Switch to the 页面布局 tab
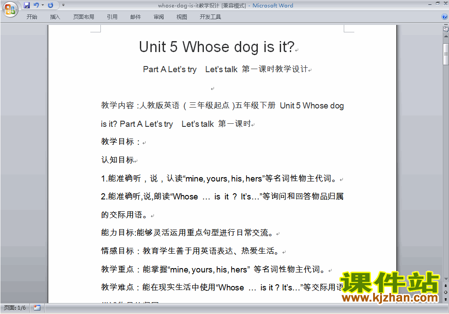The image size is (449, 314). tap(83, 17)
